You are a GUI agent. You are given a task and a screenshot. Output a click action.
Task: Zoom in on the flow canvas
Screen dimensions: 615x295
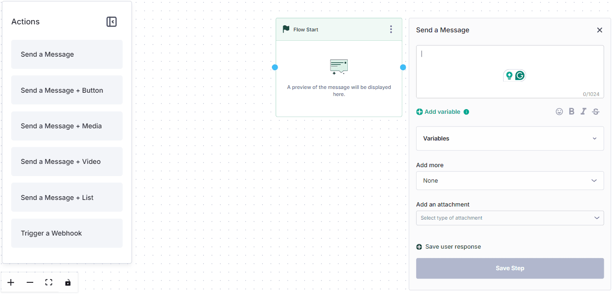[x=11, y=282]
